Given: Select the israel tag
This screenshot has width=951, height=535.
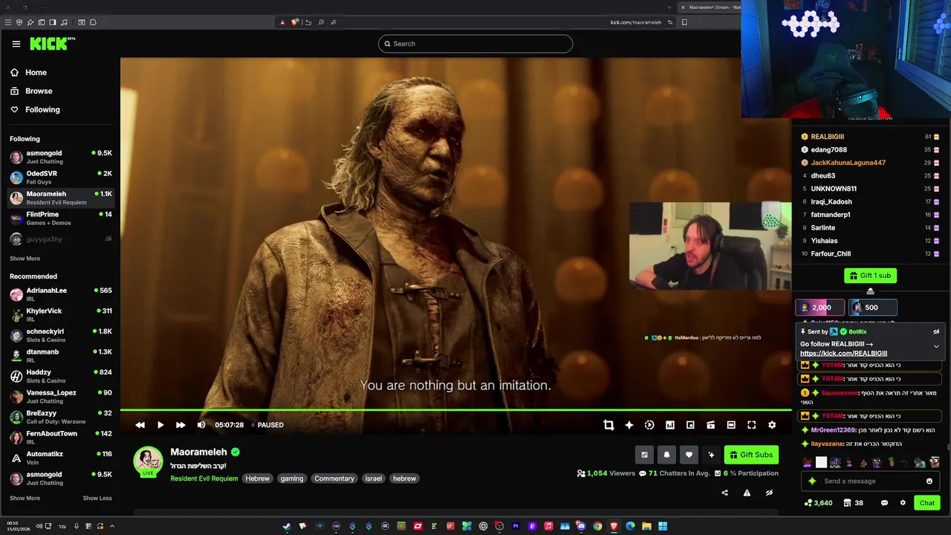Looking at the screenshot, I should pyautogui.click(x=374, y=479).
